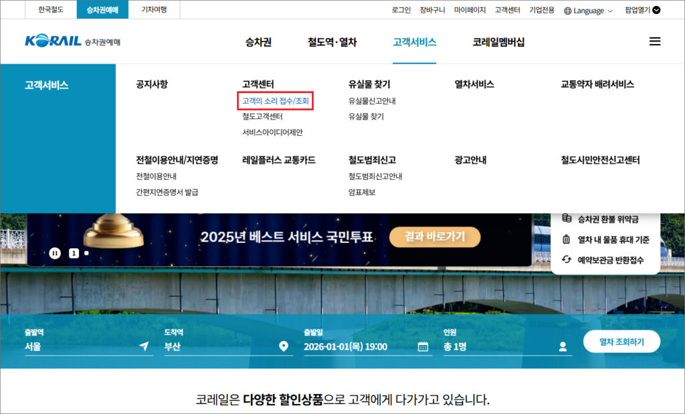Click the arrival station map pin icon

click(284, 346)
